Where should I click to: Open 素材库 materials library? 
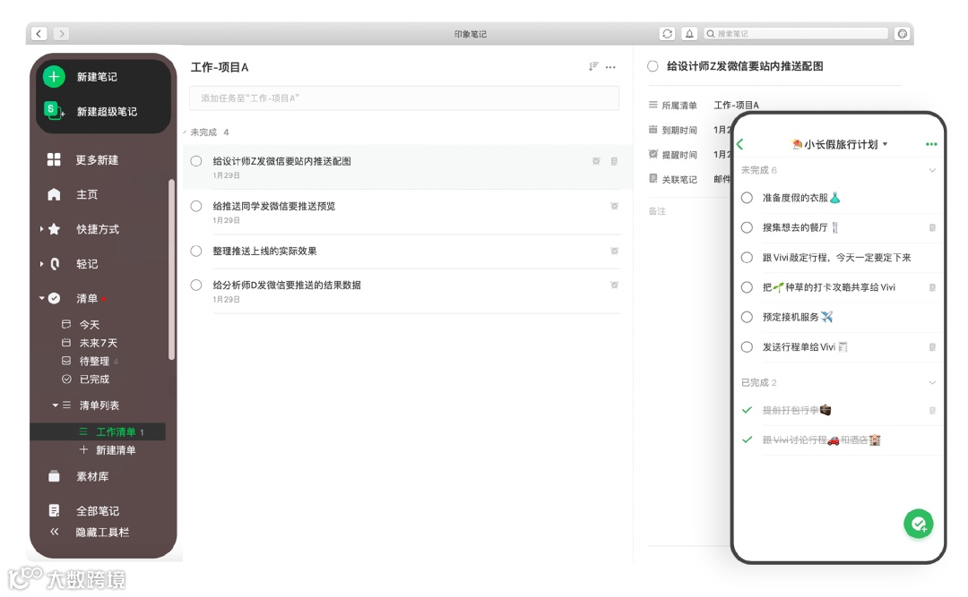tap(92, 476)
